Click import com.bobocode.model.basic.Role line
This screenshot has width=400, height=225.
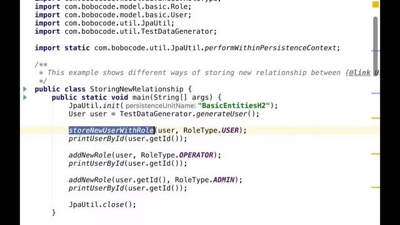pos(113,7)
